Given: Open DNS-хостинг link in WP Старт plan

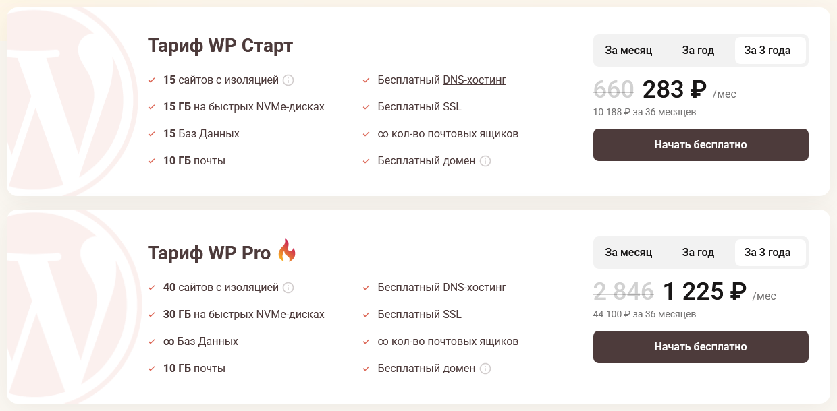Looking at the screenshot, I should (x=475, y=80).
